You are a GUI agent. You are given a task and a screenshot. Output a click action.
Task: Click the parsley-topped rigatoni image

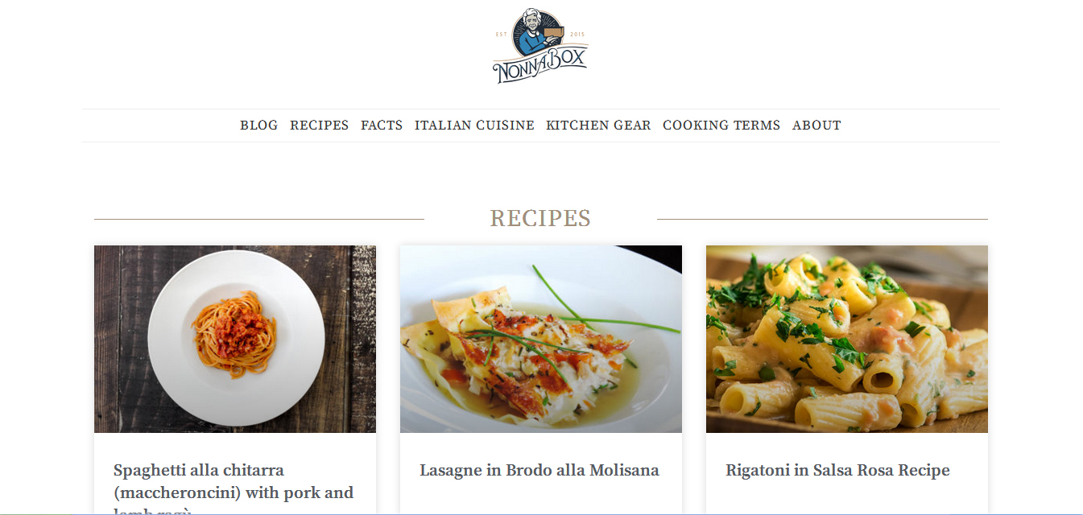pos(847,339)
